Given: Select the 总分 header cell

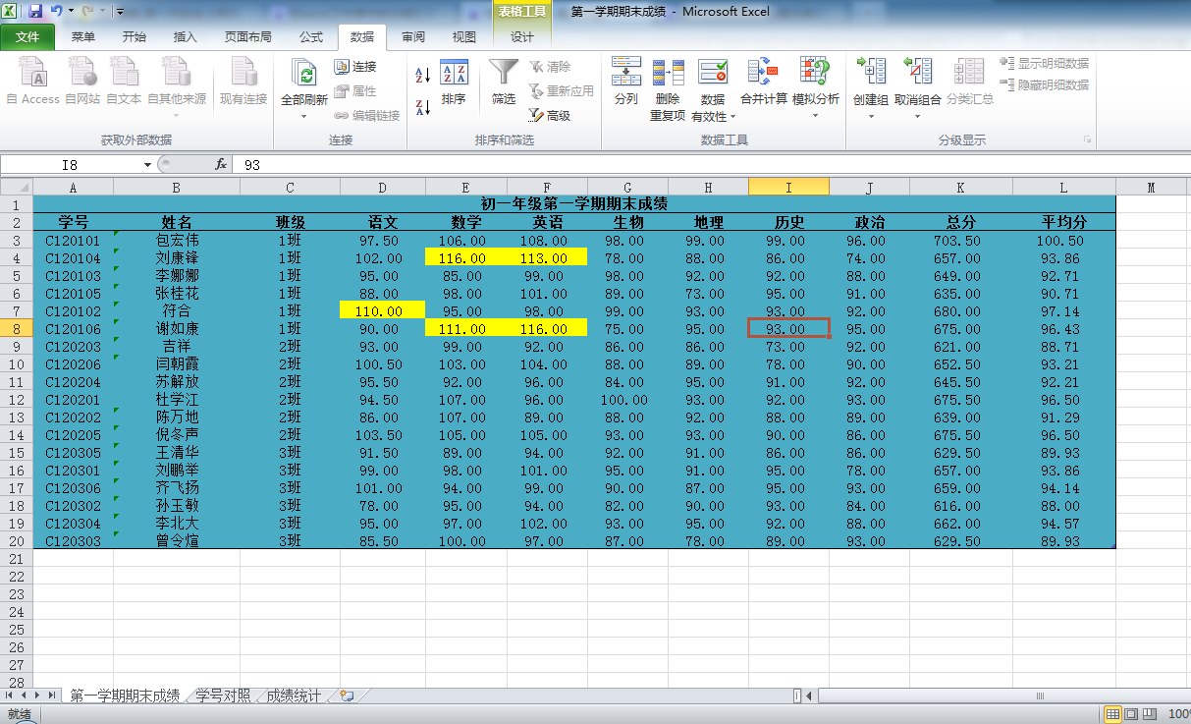Looking at the screenshot, I should tap(961, 222).
